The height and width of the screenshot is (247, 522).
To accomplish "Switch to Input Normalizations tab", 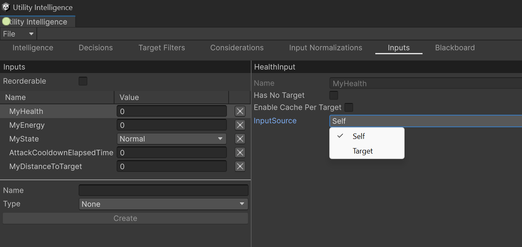I will (x=326, y=48).
